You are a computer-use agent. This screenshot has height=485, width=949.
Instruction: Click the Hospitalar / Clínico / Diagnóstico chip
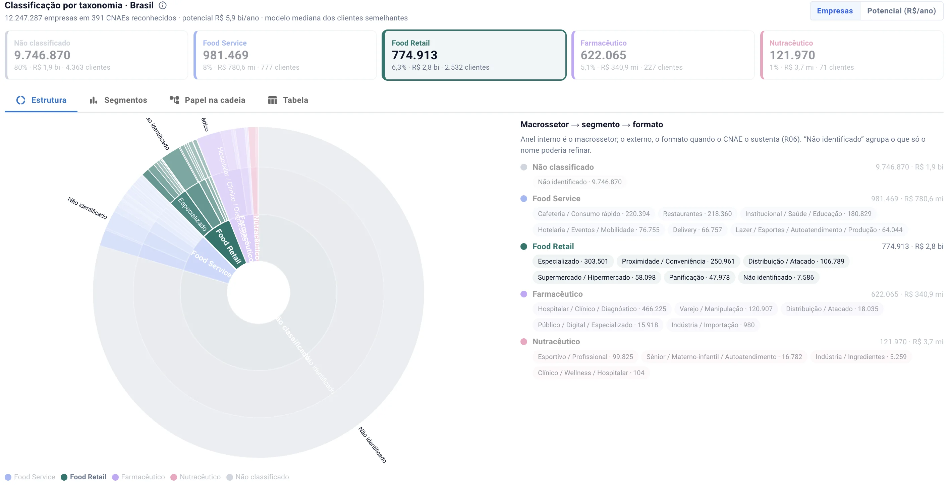[x=602, y=309]
